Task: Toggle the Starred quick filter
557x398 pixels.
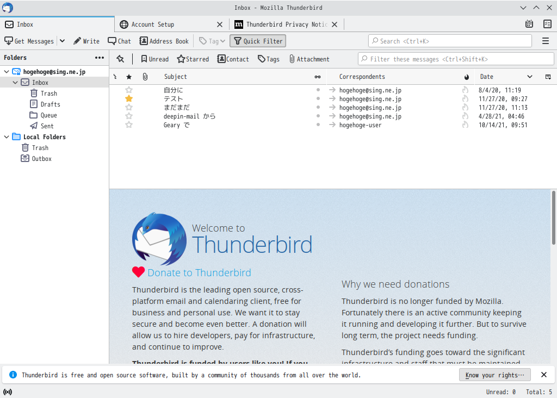Action: [x=193, y=59]
